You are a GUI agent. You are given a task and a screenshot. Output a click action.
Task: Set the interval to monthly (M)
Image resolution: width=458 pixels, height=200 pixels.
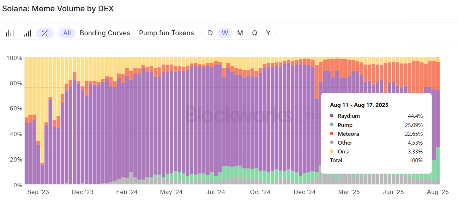click(x=240, y=33)
